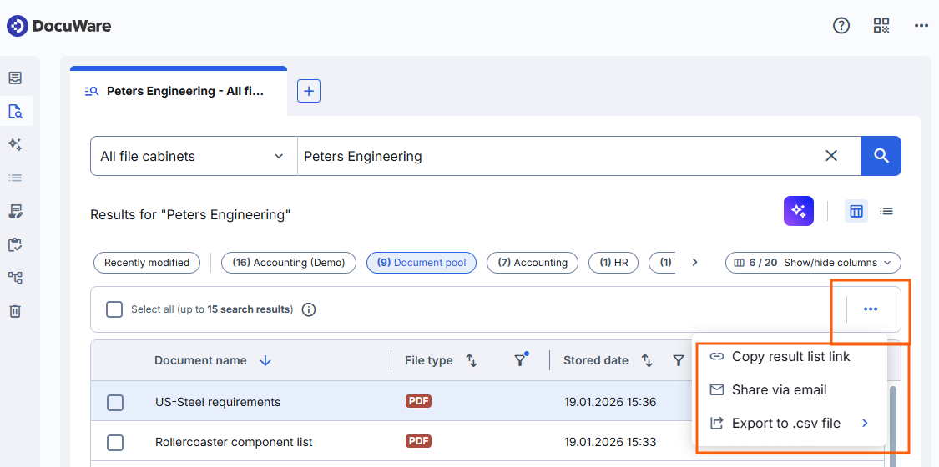Tick the US-Steel requirements checkbox
This screenshot has height=467, width=939.
[115, 403]
